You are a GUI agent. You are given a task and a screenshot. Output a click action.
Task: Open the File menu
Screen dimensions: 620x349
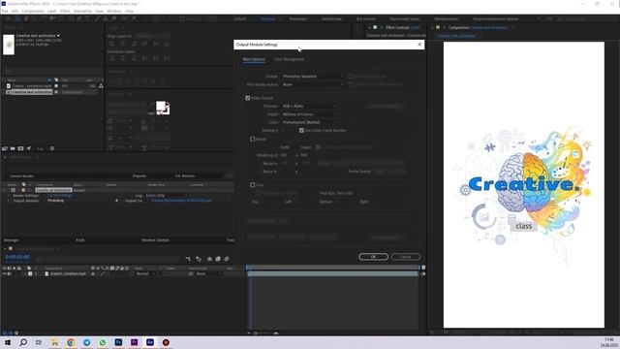[x=5, y=11]
